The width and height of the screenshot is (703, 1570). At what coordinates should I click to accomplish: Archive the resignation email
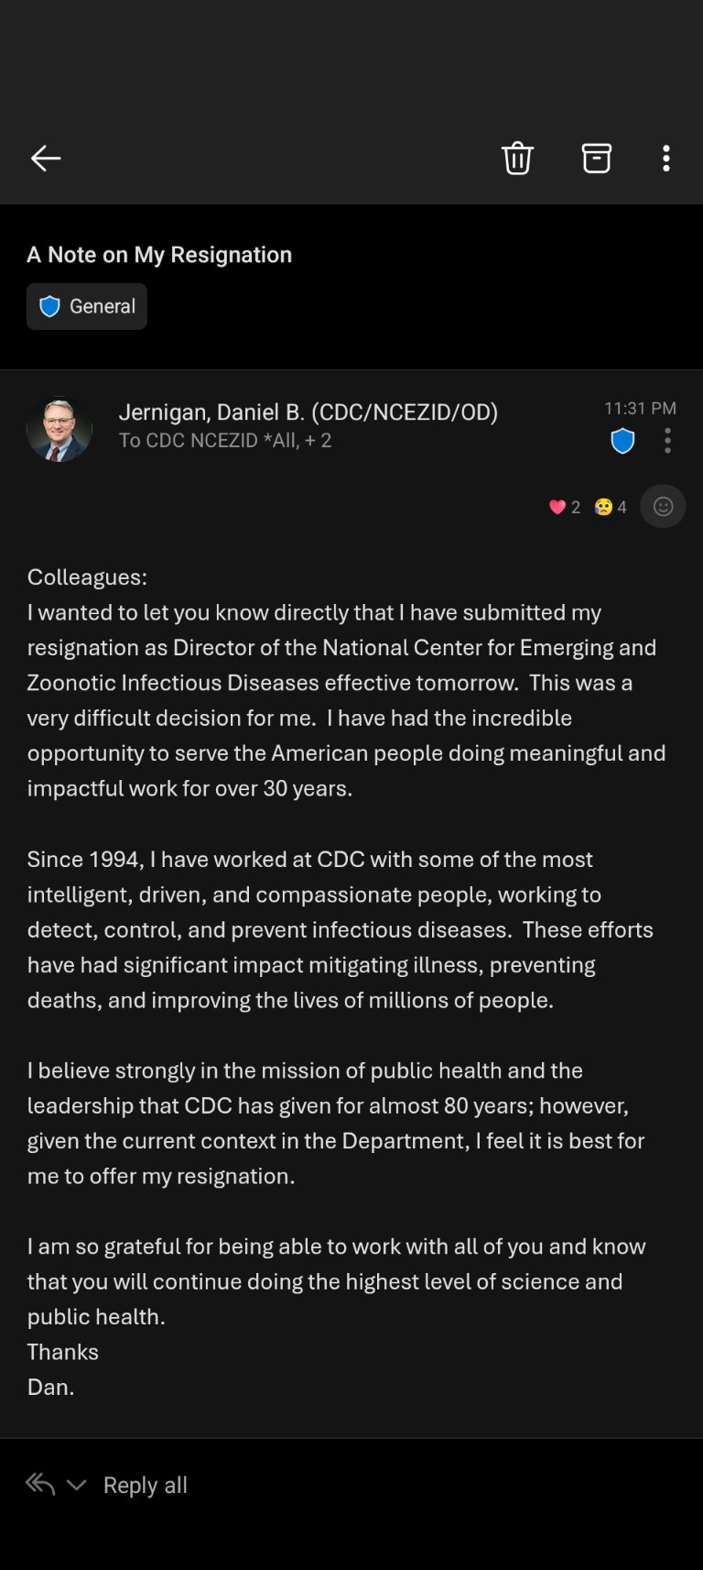point(596,159)
